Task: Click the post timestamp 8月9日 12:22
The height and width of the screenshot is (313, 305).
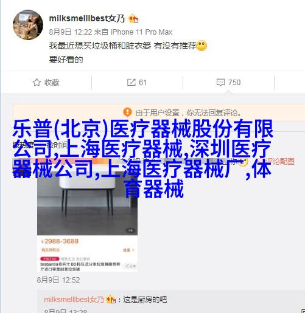Action: (71, 32)
